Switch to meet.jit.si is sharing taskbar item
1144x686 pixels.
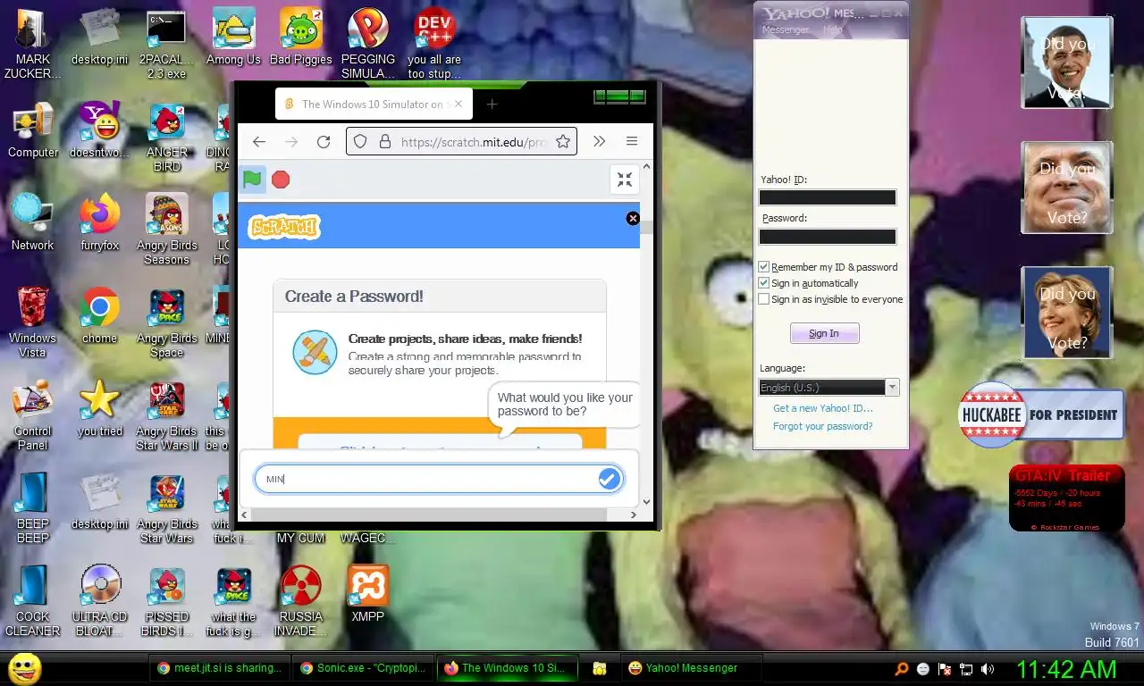point(219,668)
